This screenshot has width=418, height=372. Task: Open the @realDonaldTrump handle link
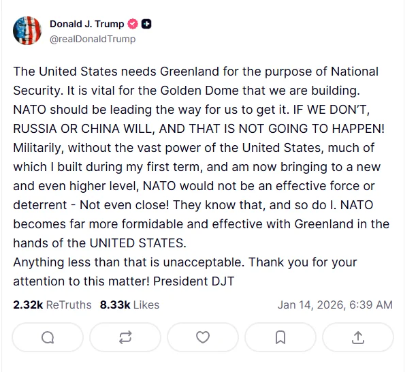coord(93,39)
